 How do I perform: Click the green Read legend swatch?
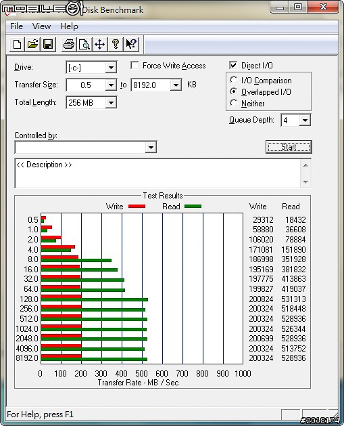click(x=193, y=207)
